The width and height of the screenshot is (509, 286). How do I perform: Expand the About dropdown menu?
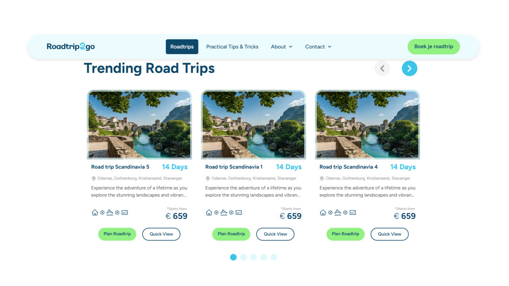(282, 46)
